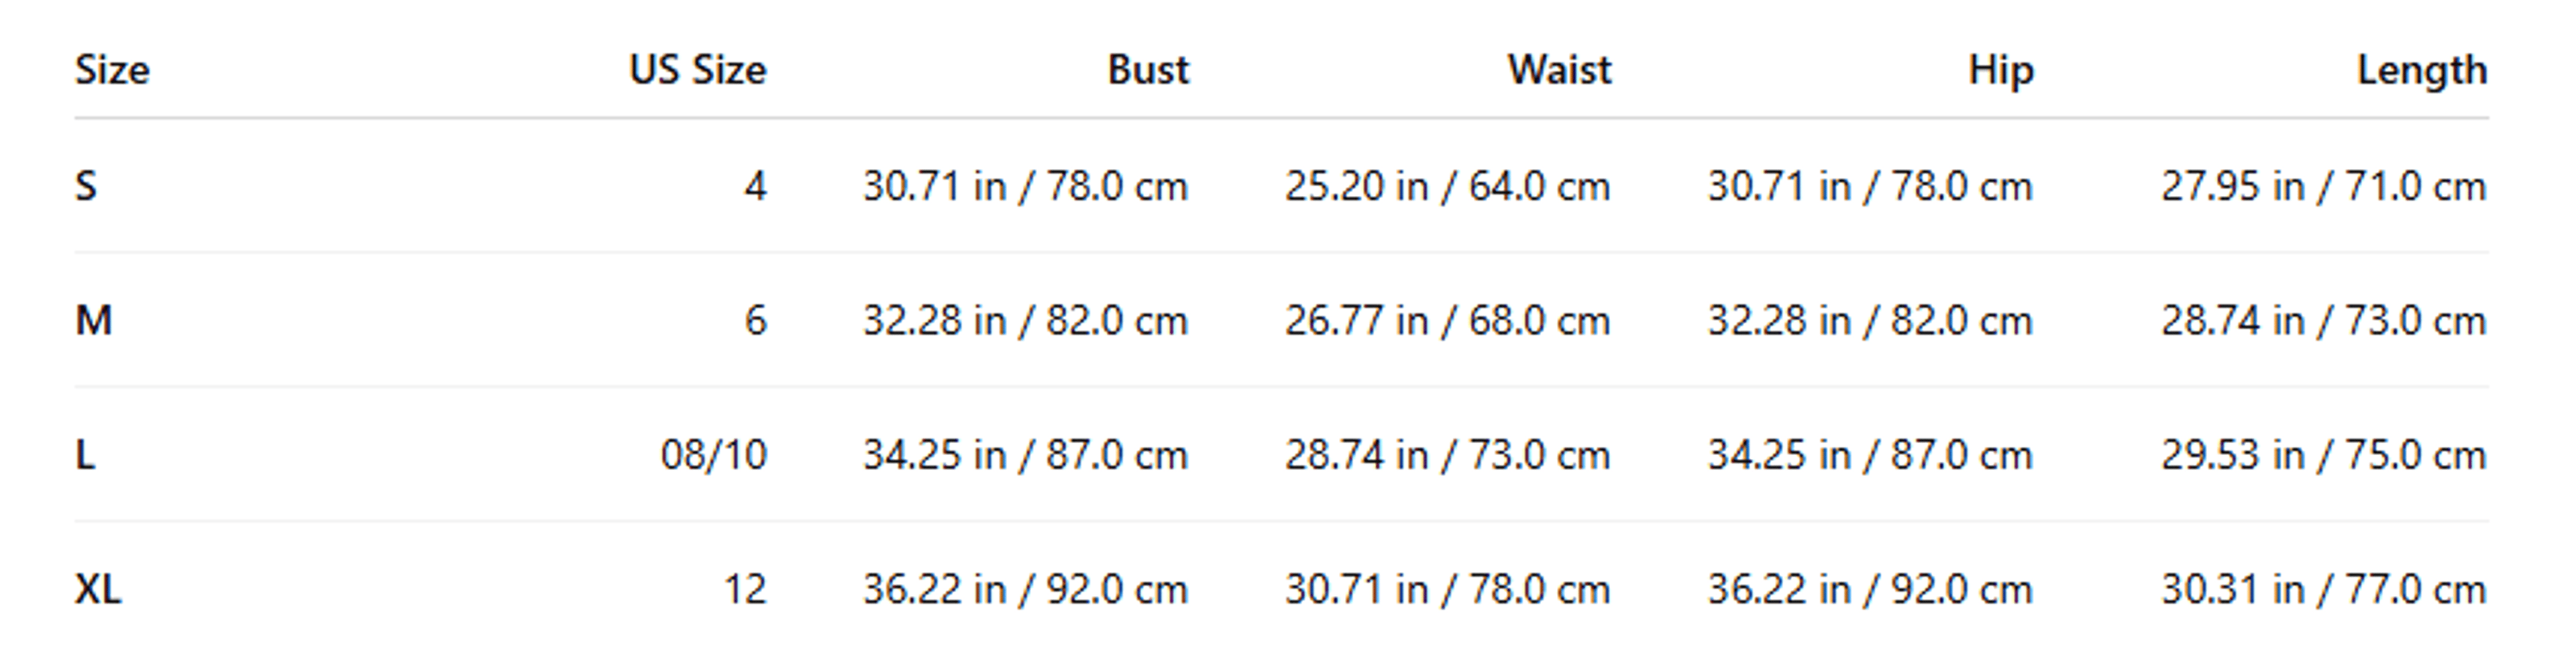This screenshot has width=2576, height=651.
Task: Click waist value 25.20 in / 64.0 cm
Action: tap(1448, 186)
